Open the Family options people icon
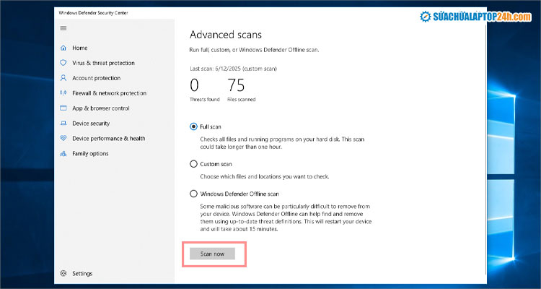The width and height of the screenshot is (541, 289). click(64, 154)
